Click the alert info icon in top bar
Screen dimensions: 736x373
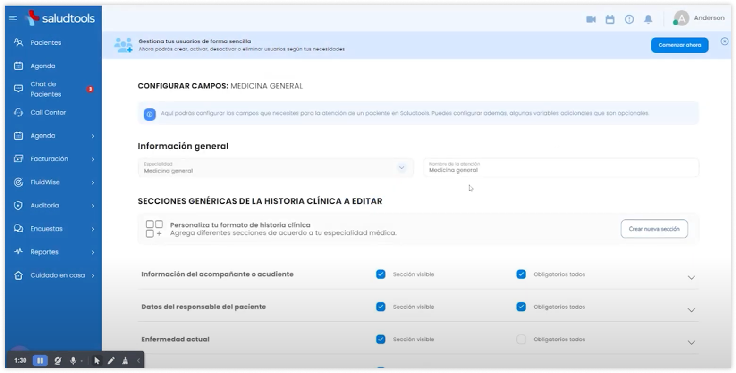pyautogui.click(x=629, y=19)
